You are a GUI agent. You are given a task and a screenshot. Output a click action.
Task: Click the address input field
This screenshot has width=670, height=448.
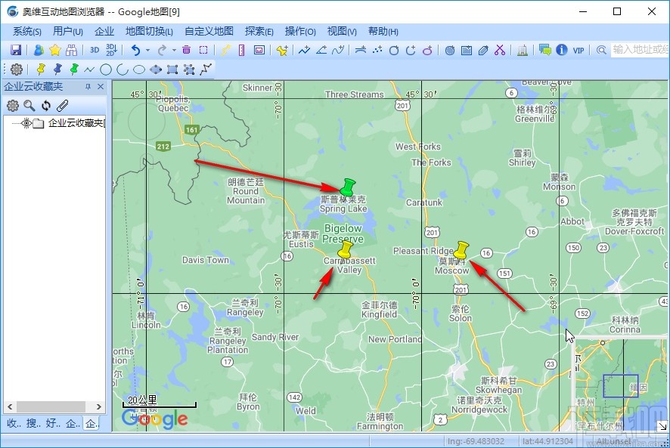639,49
